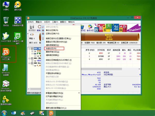
Task: Click the 文件系统 column header
Action: tap(101, 50)
